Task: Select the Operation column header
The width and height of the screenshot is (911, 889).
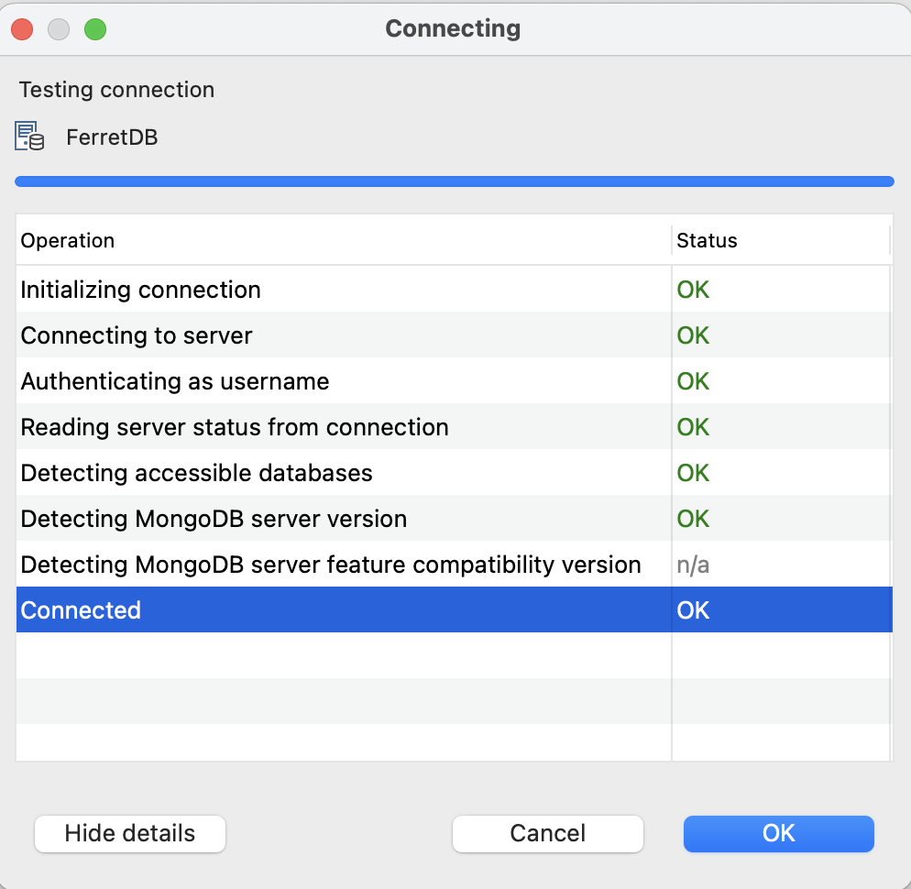Action: coord(67,240)
